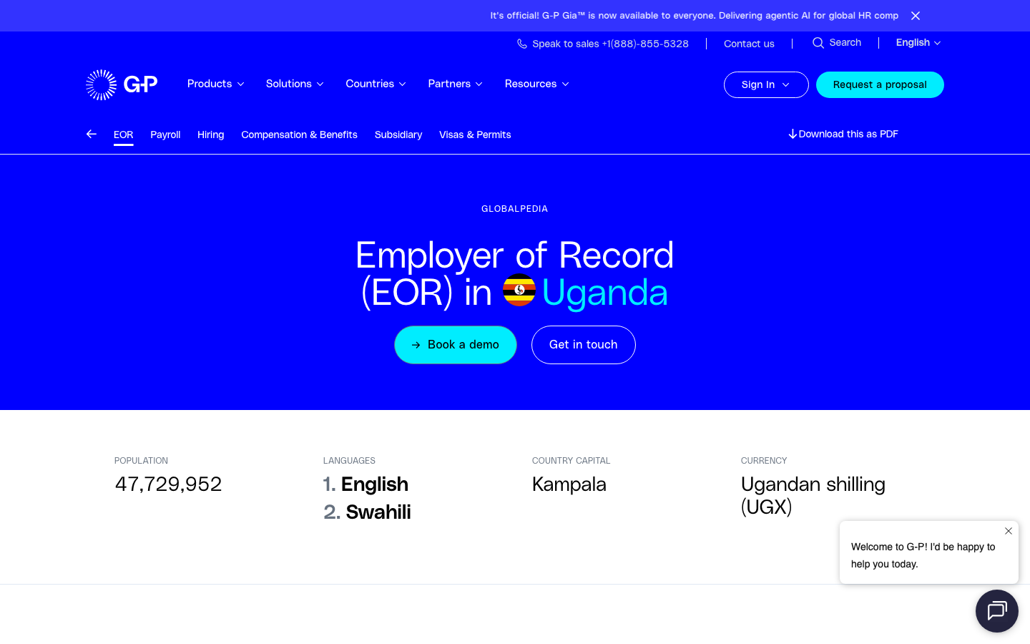Viewport: 1030px width, 644px height.
Task: Expand the Resources menu
Action: point(536,84)
